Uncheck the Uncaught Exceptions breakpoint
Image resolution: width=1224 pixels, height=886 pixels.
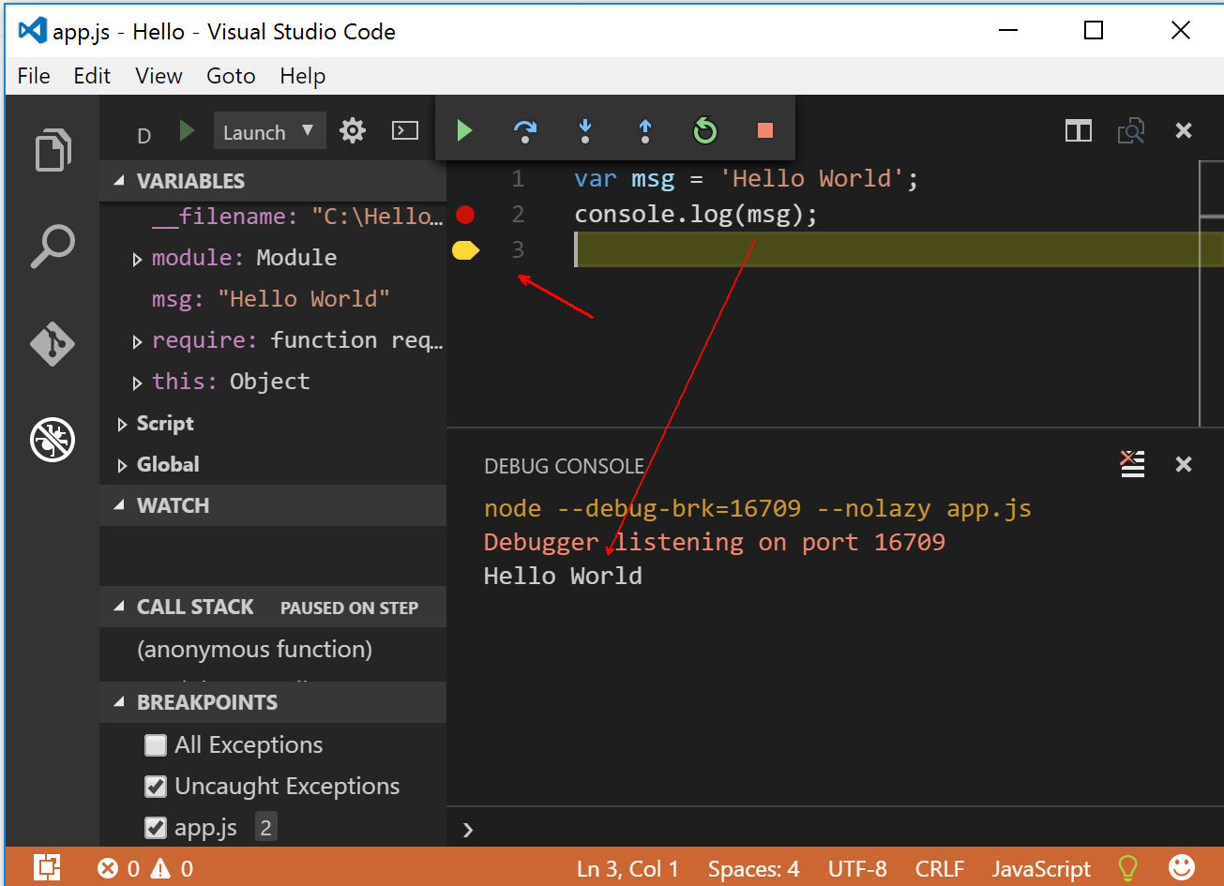click(156, 787)
